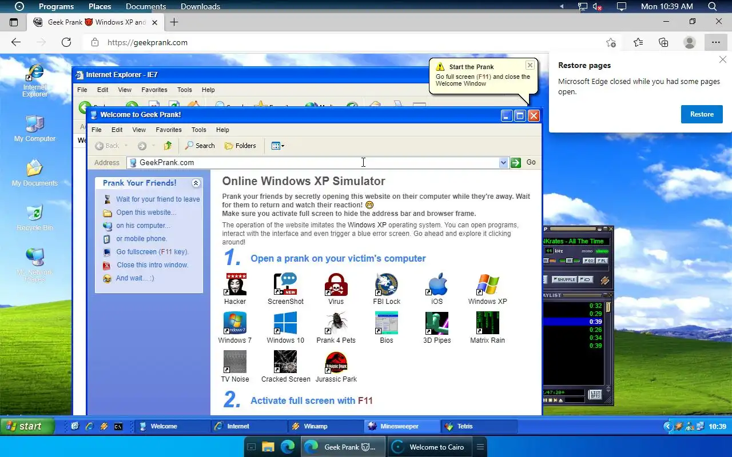Expand the Places menu in top bar
This screenshot has width=732, height=457.
(100, 6)
